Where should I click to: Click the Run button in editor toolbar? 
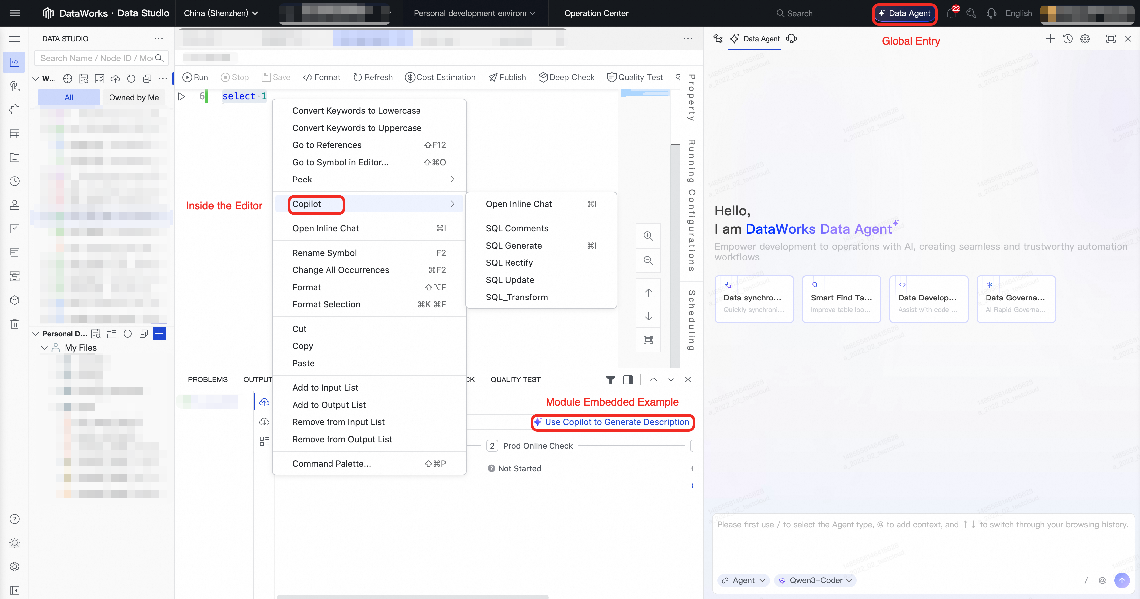pos(195,77)
